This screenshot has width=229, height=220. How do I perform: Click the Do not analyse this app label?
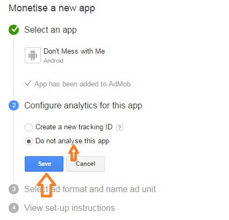(x=73, y=141)
